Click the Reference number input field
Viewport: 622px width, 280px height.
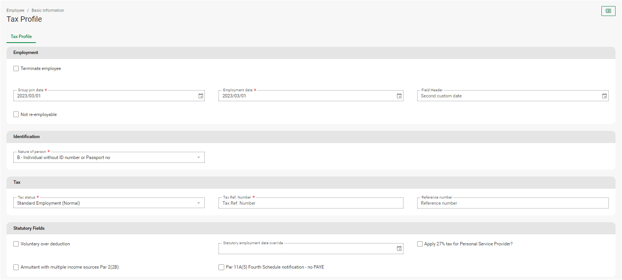[x=513, y=203]
